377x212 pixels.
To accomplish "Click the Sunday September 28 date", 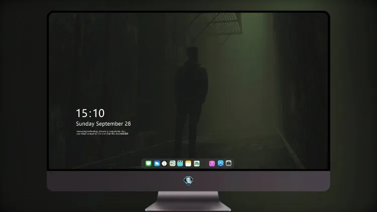I will 104,124.
